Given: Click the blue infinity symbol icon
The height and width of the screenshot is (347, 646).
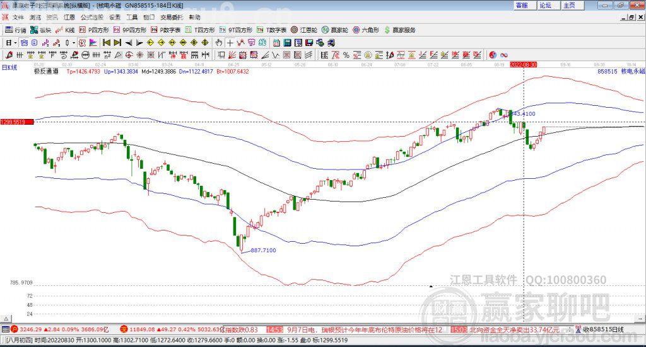Looking at the screenshot, I should point(504,55).
